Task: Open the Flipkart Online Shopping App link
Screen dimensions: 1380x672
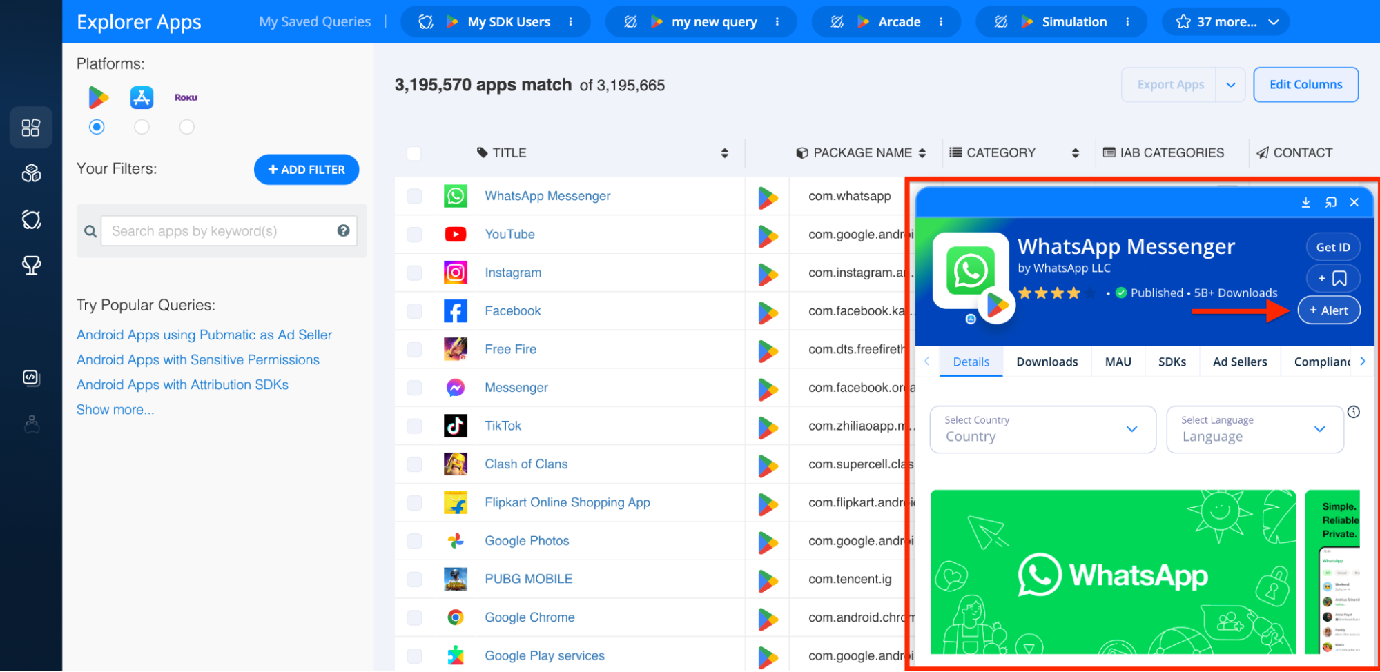Action: click(x=567, y=503)
